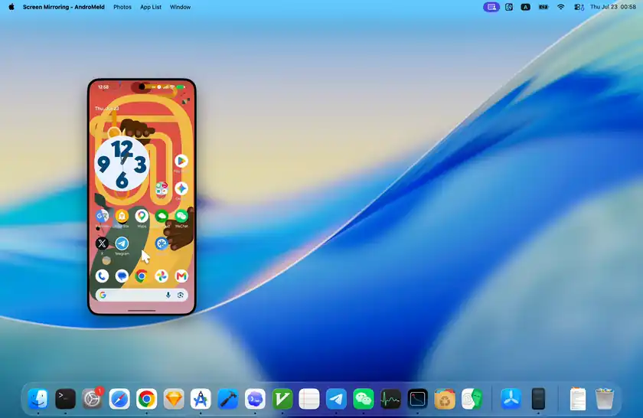Open Google Messages on the phone
Viewport: 643px width, 418px height.
(122, 276)
